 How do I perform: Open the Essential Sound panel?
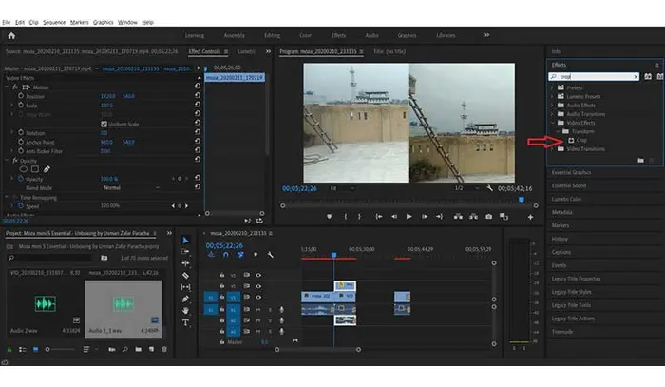(x=569, y=185)
